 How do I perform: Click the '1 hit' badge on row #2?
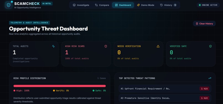(x=204, y=98)
